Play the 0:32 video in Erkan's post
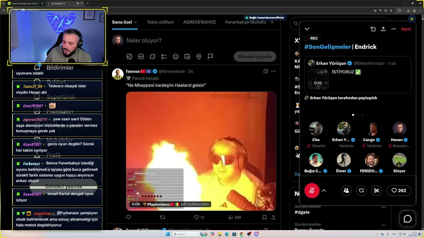Screen dimensions: 424x238 (x=318, y=79)
